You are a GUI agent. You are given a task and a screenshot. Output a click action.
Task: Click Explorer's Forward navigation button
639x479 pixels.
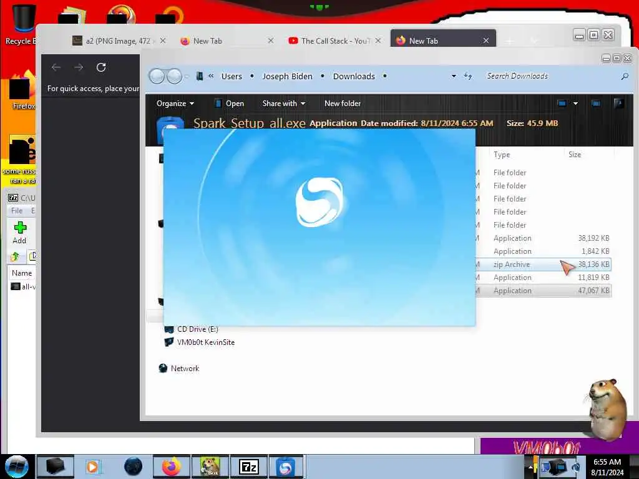pos(175,76)
